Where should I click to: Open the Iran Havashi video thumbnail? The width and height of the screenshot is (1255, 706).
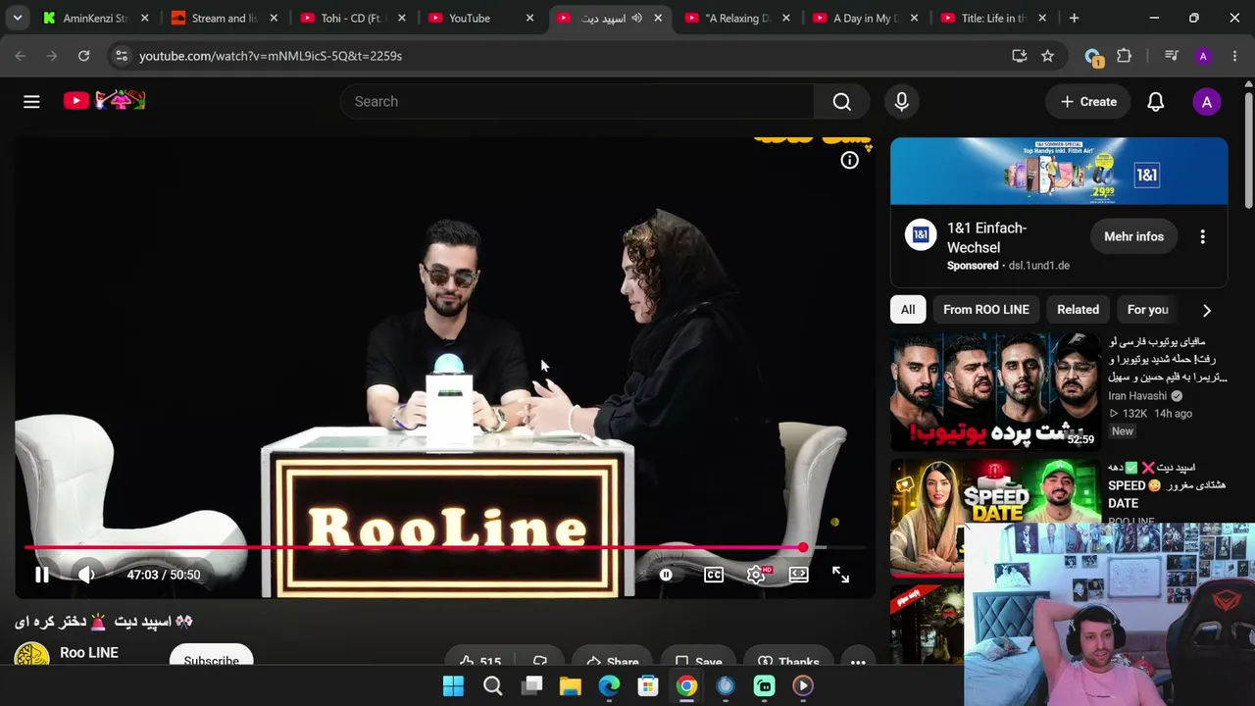[994, 391]
